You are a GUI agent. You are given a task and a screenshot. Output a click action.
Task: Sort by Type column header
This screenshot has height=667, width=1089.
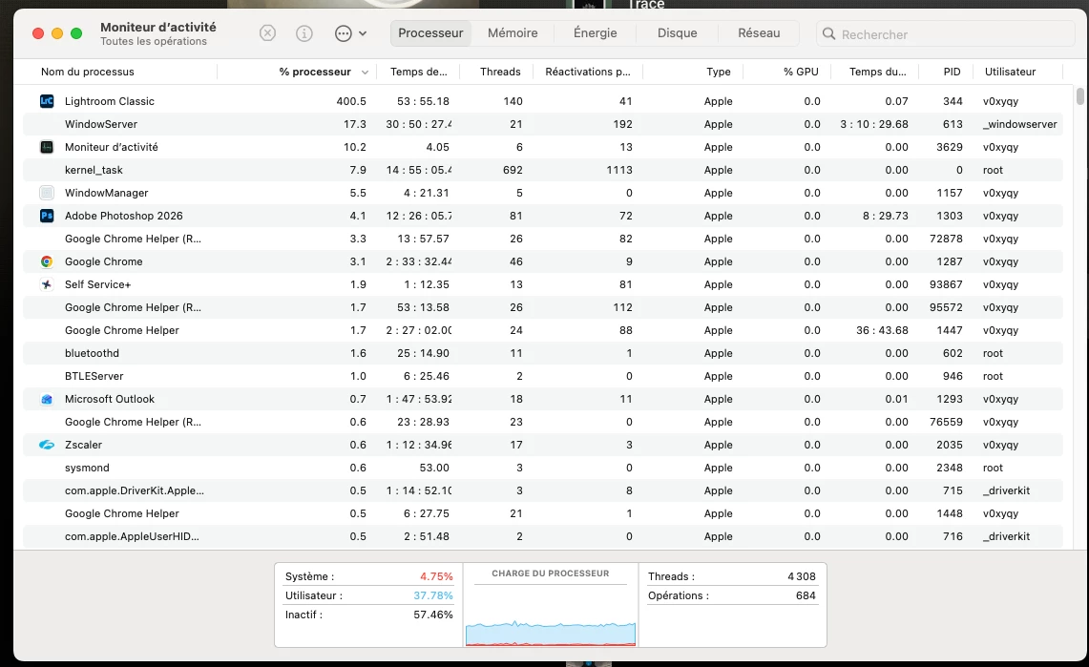point(718,72)
